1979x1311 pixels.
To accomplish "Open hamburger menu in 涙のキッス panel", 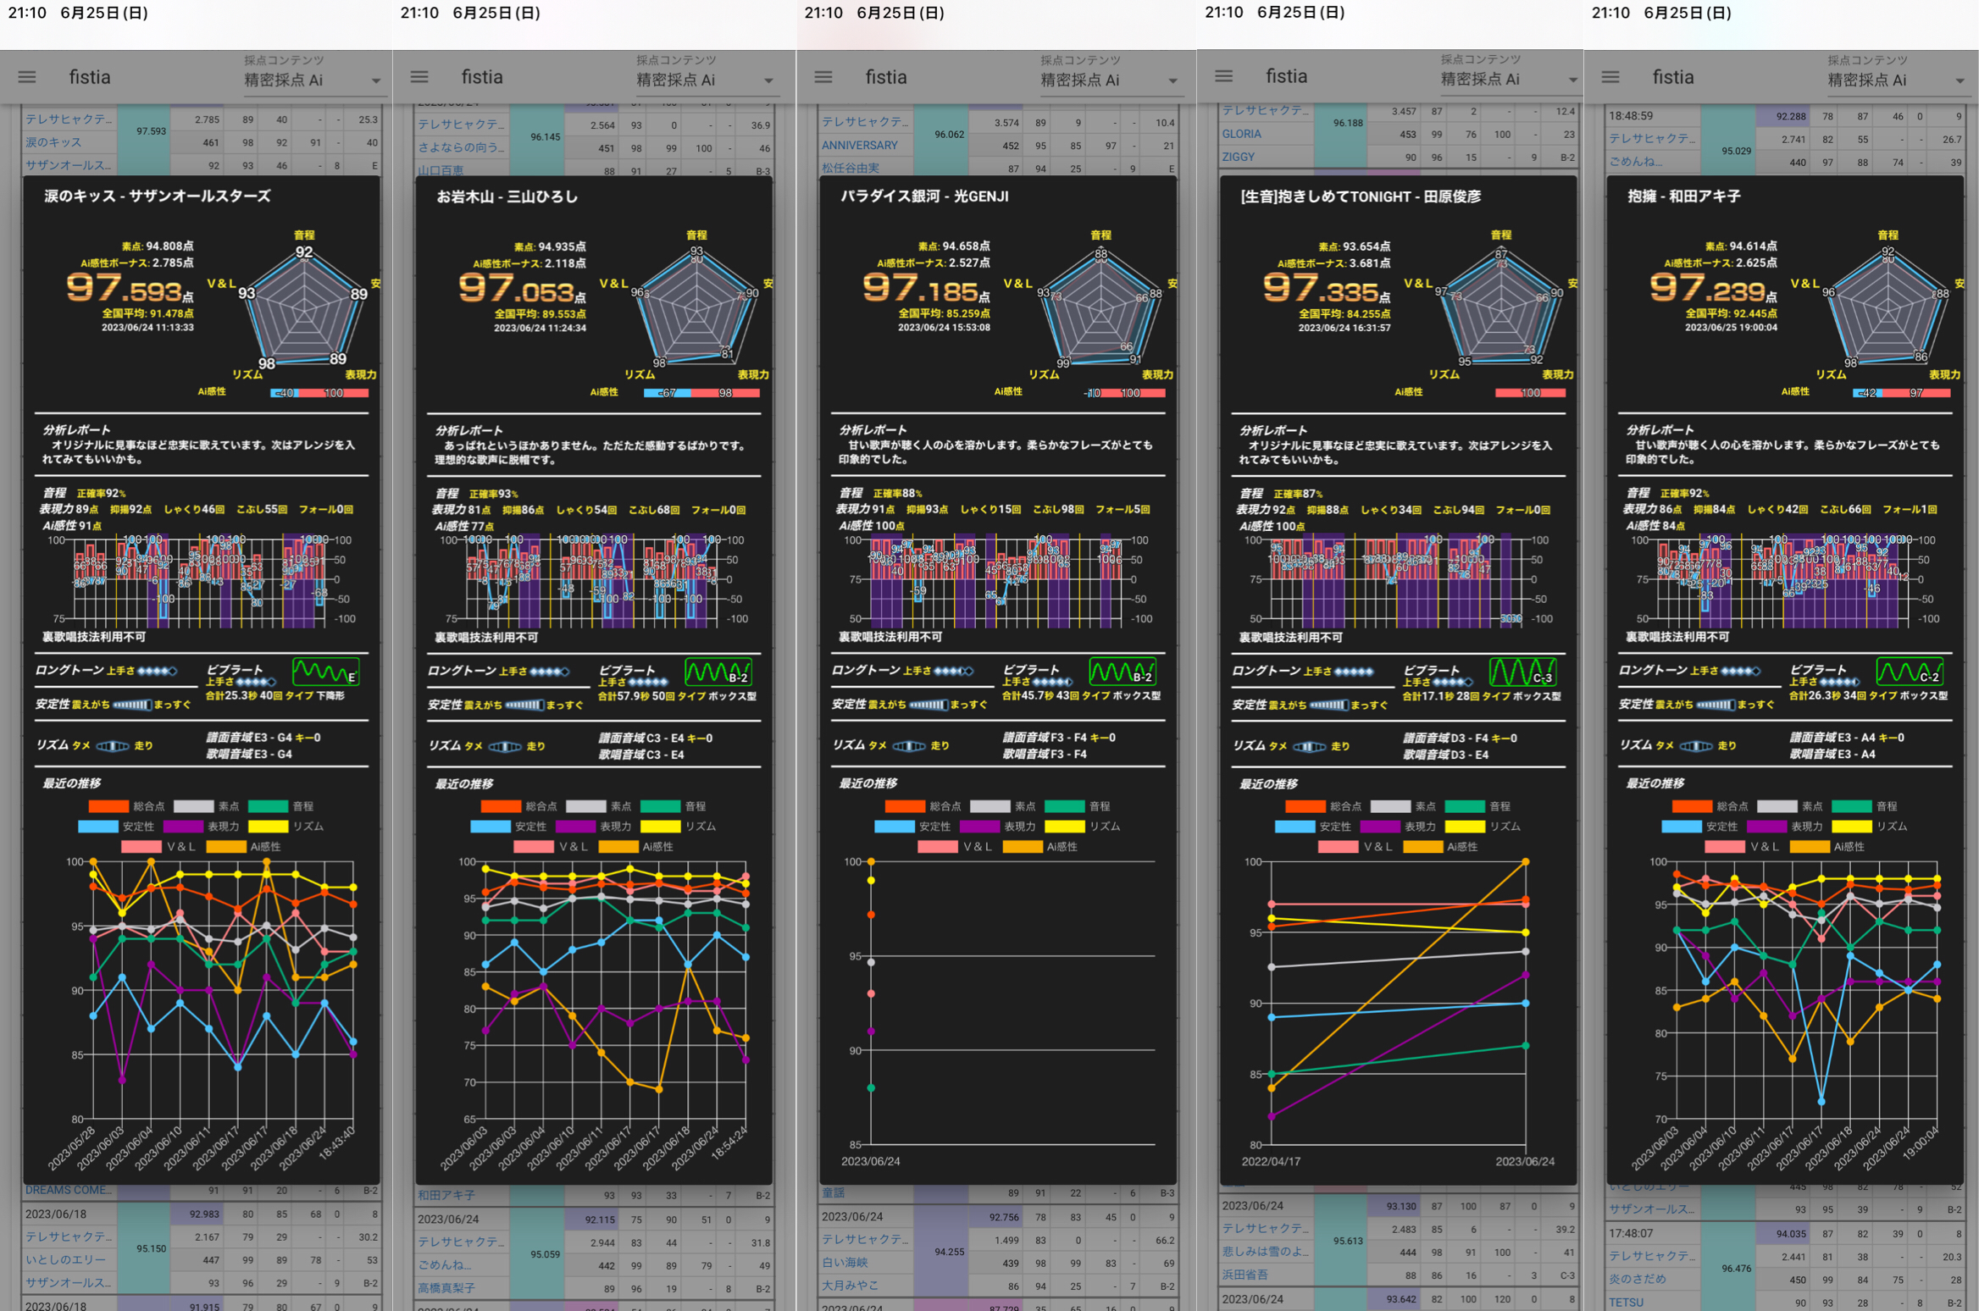I will pos(27,77).
